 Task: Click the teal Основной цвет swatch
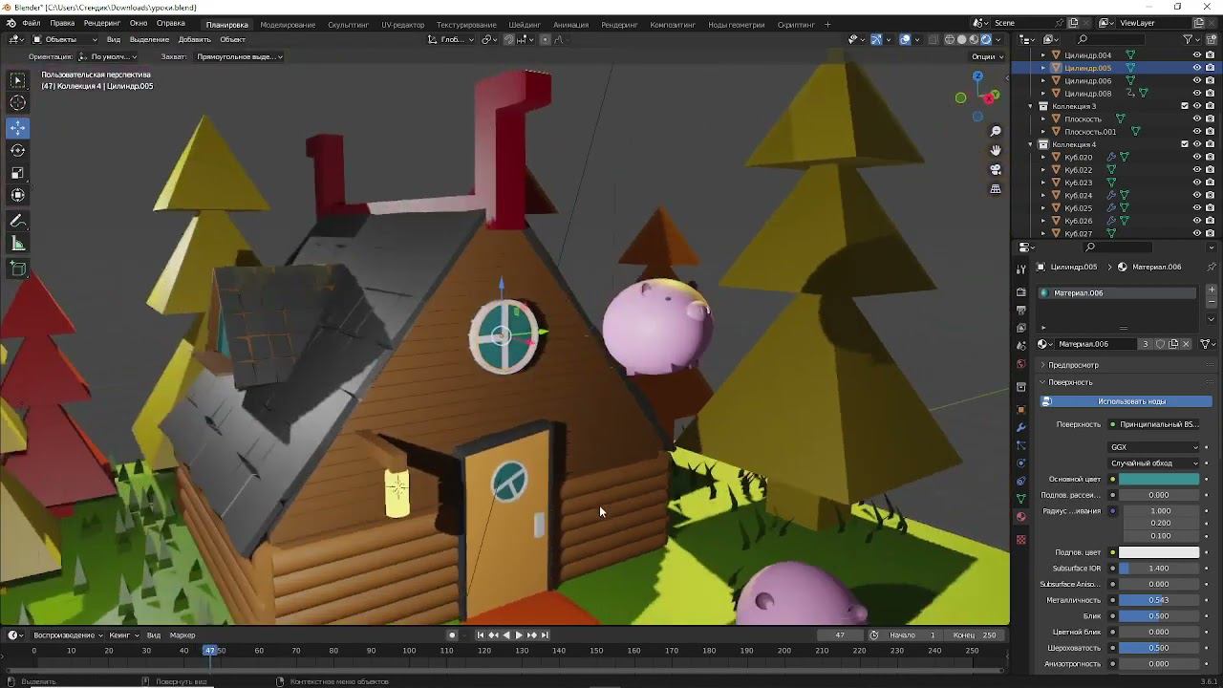click(x=1158, y=480)
